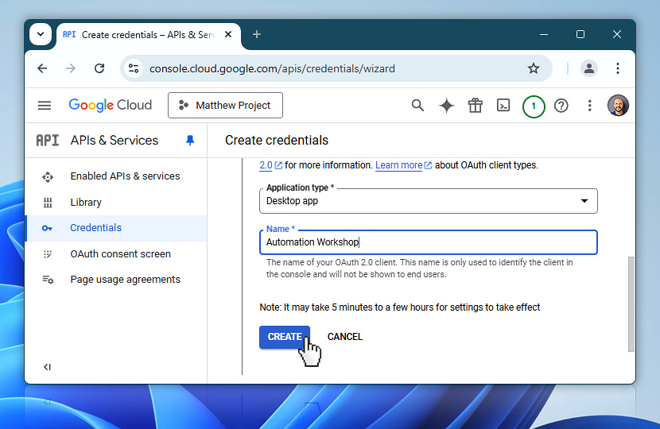The height and width of the screenshot is (429, 660).
Task: Focus the Name input field
Action: pos(428,242)
